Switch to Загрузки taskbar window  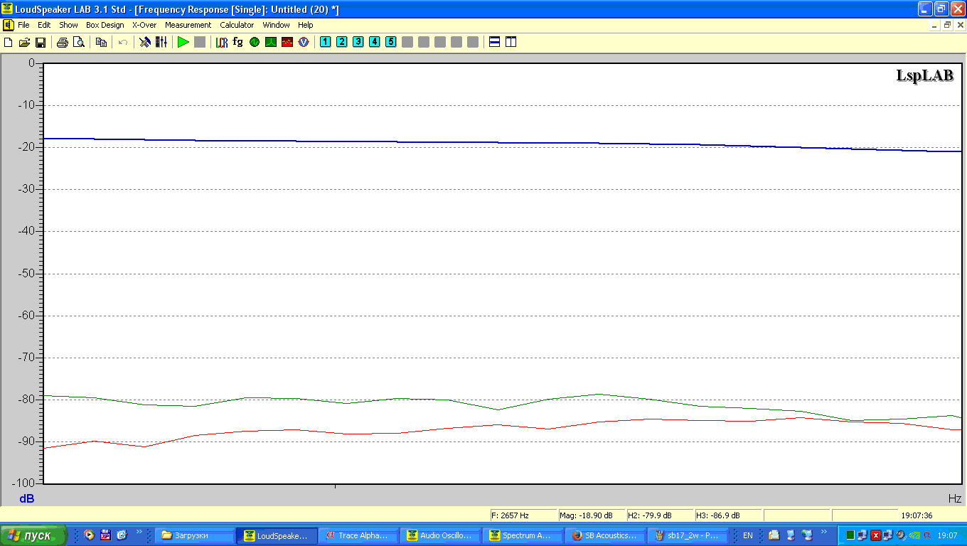click(195, 535)
